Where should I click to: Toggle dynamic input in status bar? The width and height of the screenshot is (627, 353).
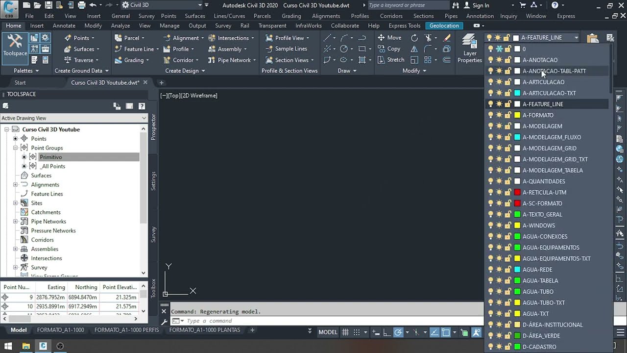click(377, 332)
